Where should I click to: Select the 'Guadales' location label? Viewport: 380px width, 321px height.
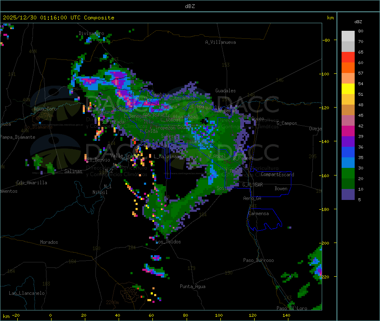225,91
